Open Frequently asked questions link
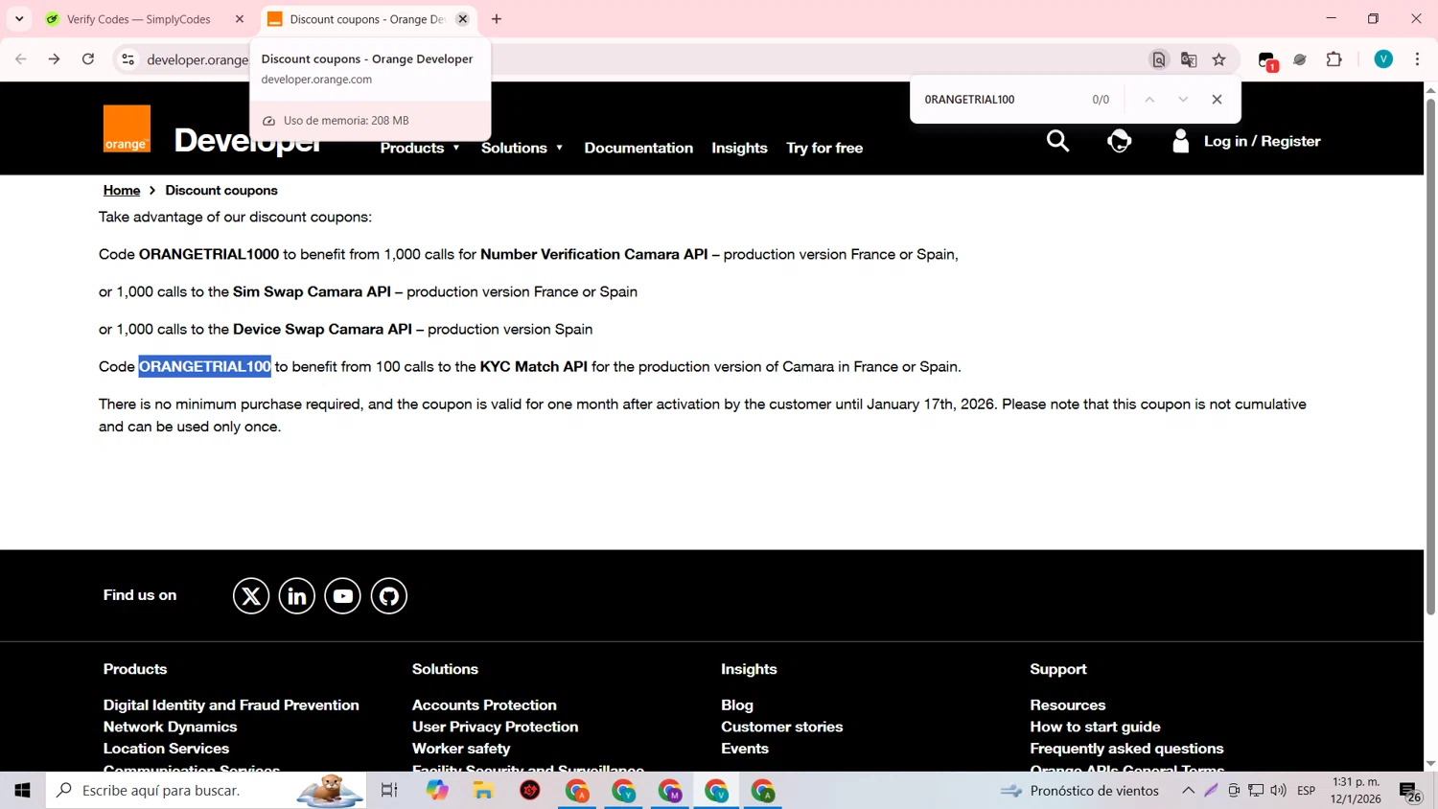 tap(1126, 749)
